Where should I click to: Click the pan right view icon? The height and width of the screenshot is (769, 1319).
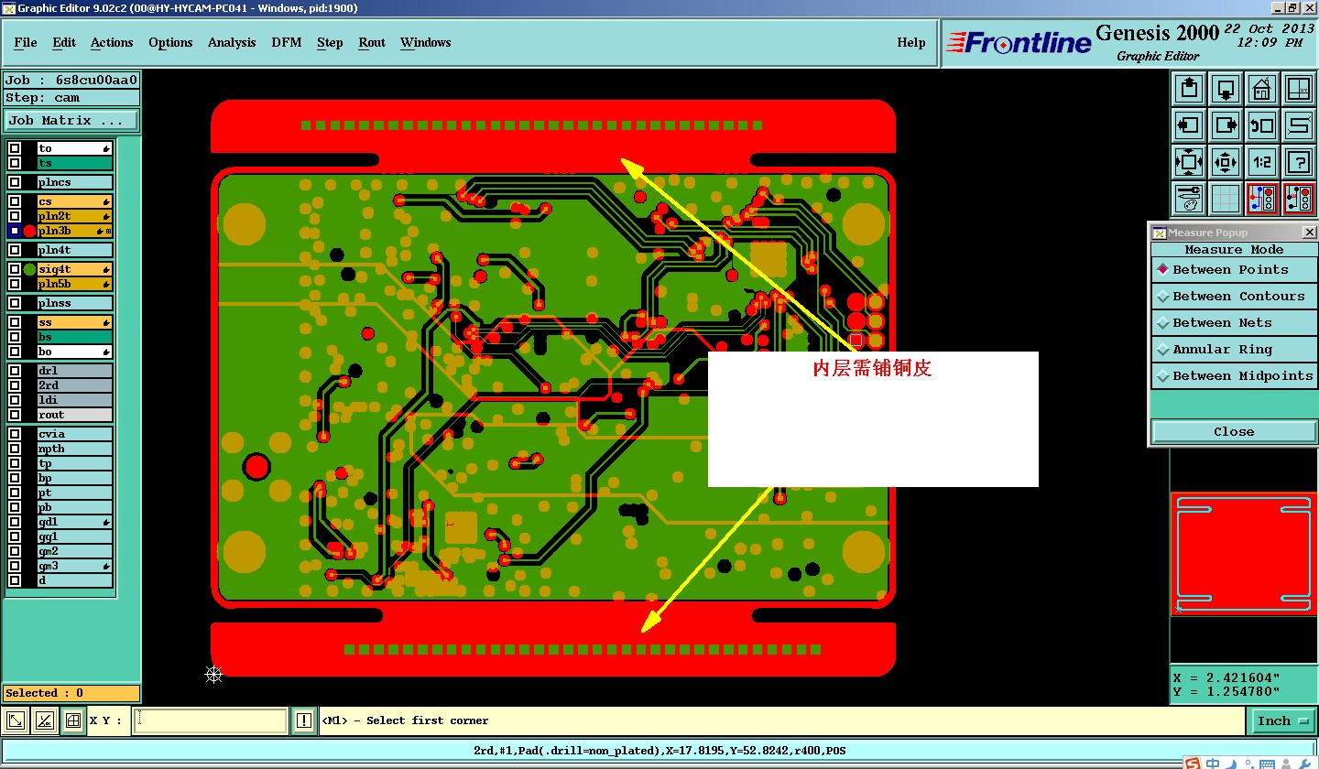tap(1226, 125)
